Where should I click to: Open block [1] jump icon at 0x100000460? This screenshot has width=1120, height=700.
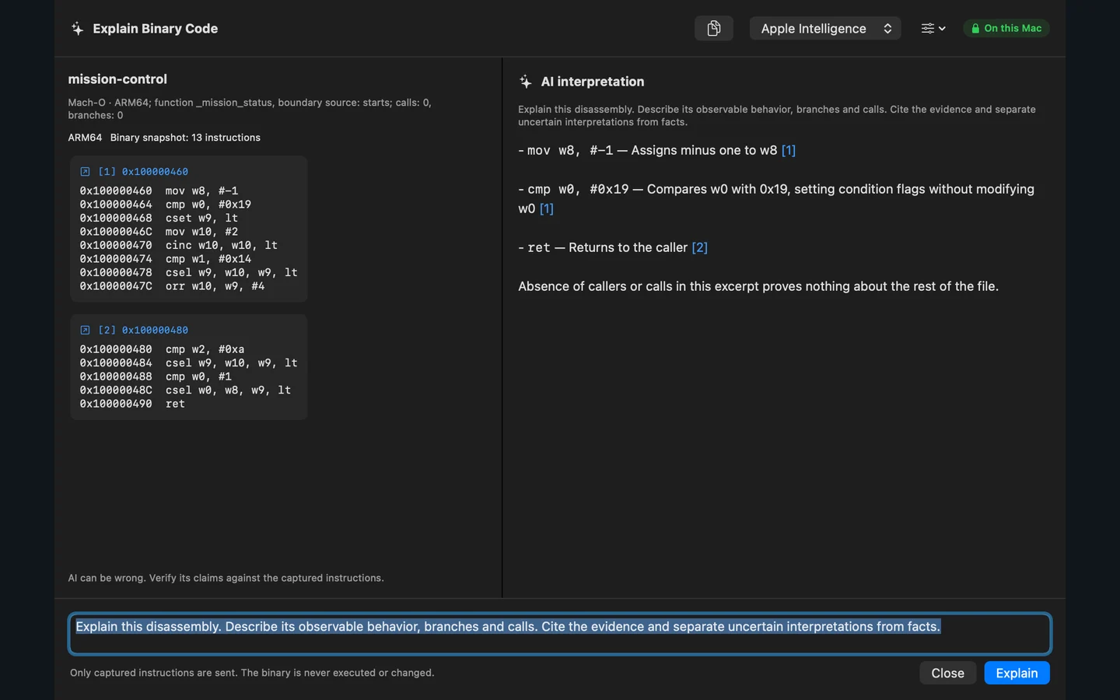[85, 172]
